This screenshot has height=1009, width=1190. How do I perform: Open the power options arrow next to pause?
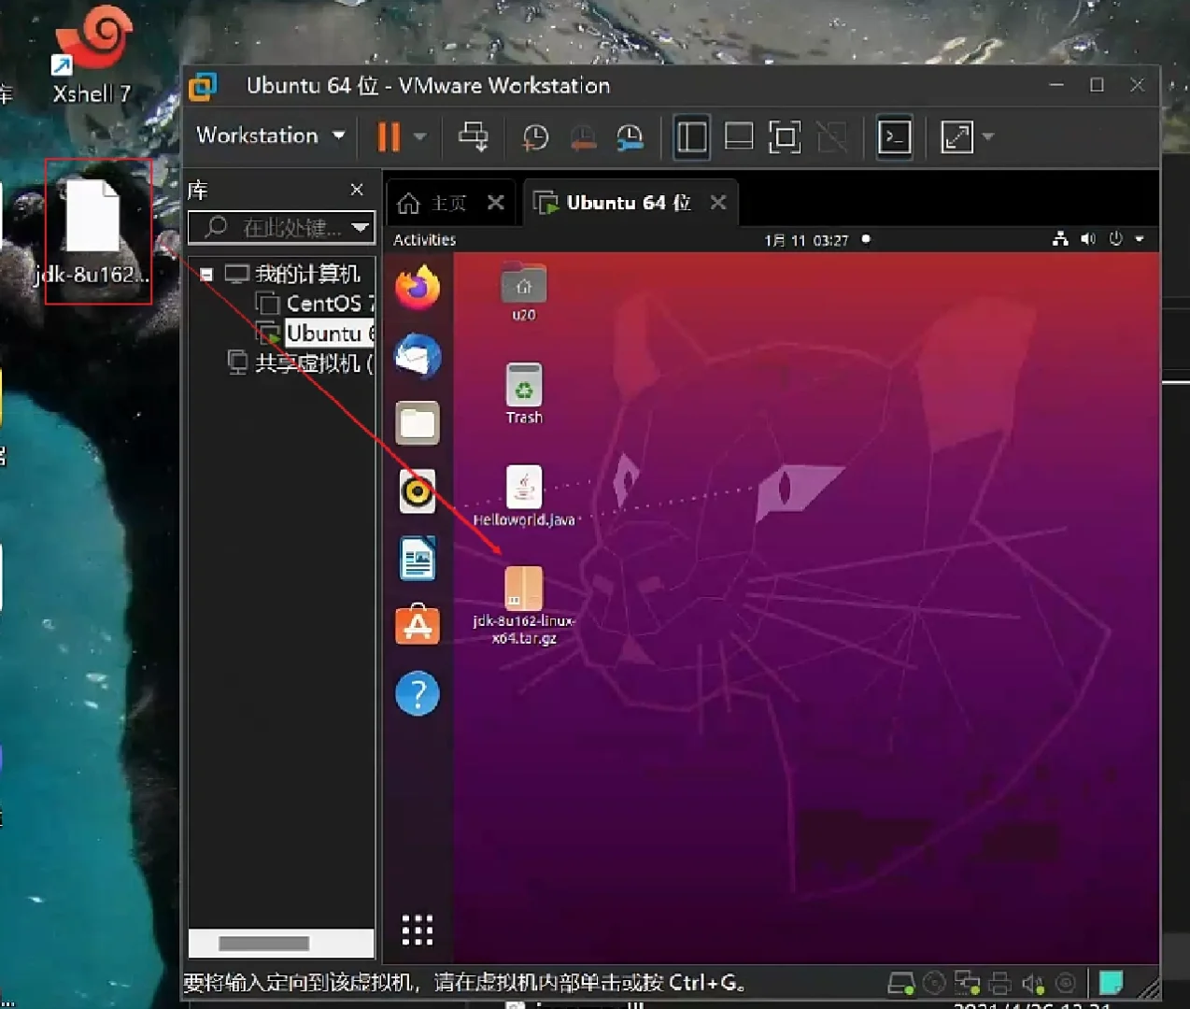pyautogui.click(x=420, y=137)
